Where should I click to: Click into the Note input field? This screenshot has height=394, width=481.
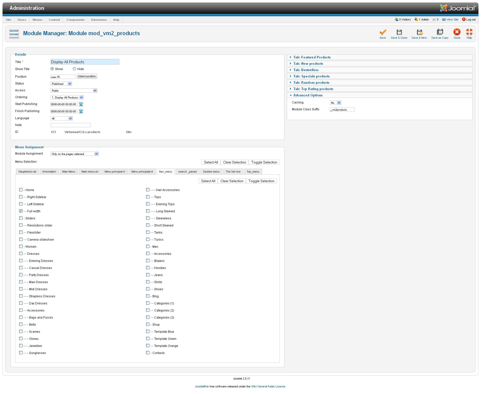click(70, 125)
